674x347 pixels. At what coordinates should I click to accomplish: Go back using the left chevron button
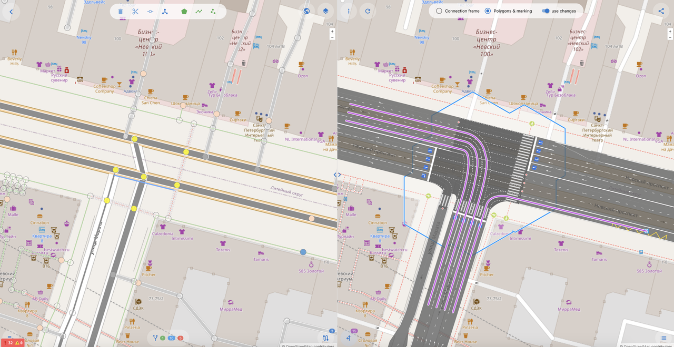[x=11, y=11]
